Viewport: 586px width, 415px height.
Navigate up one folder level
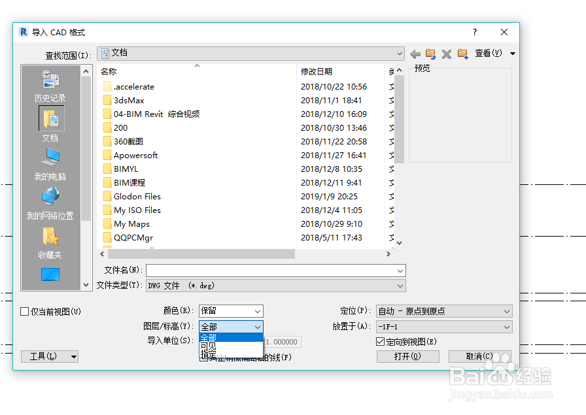point(430,54)
